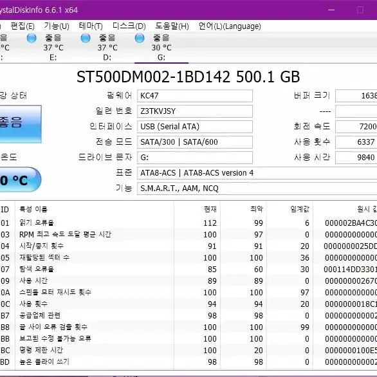Open the 도움말(H) menu

[172, 26]
